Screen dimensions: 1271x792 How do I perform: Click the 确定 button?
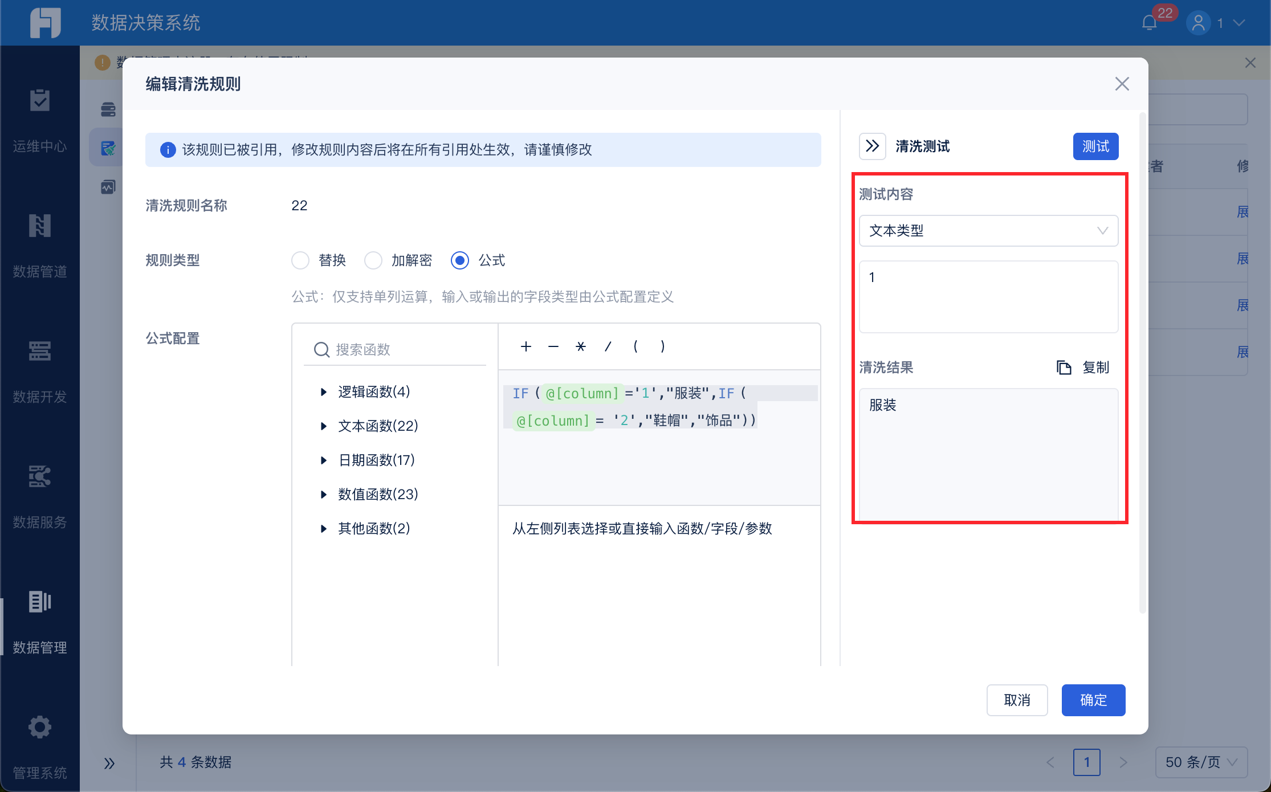point(1093,700)
